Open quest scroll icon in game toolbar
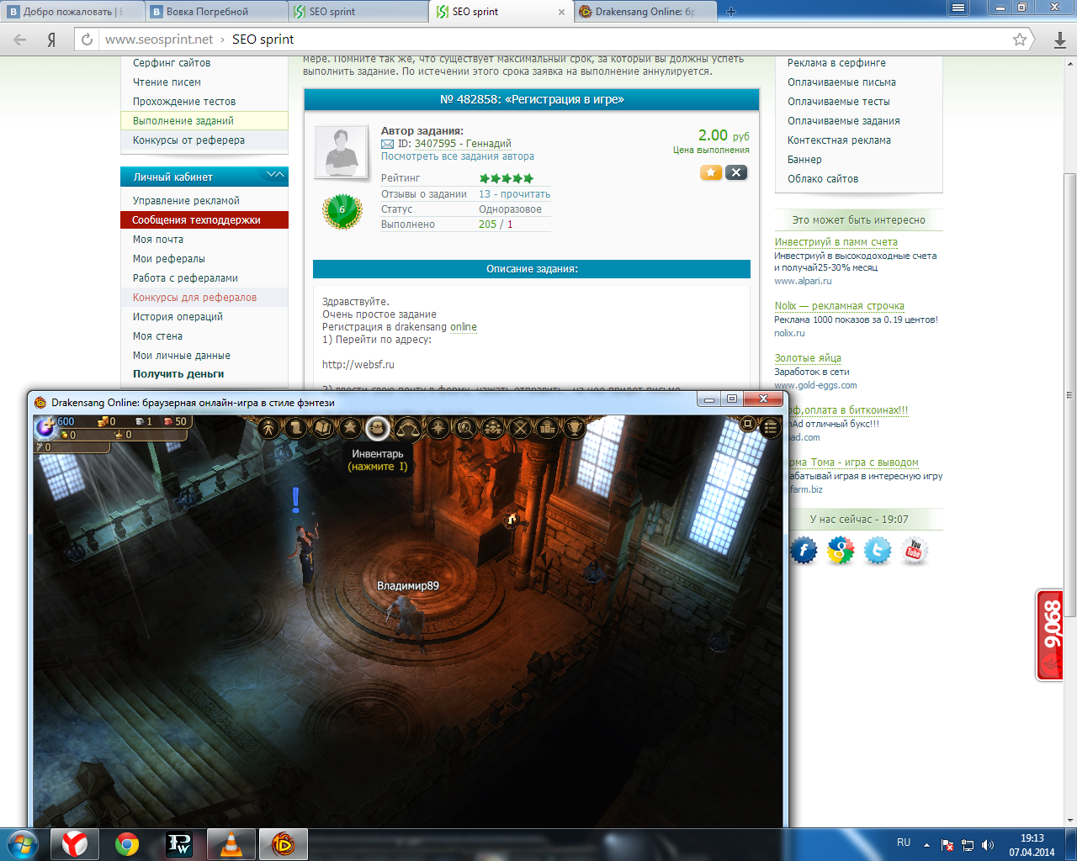 click(x=295, y=428)
